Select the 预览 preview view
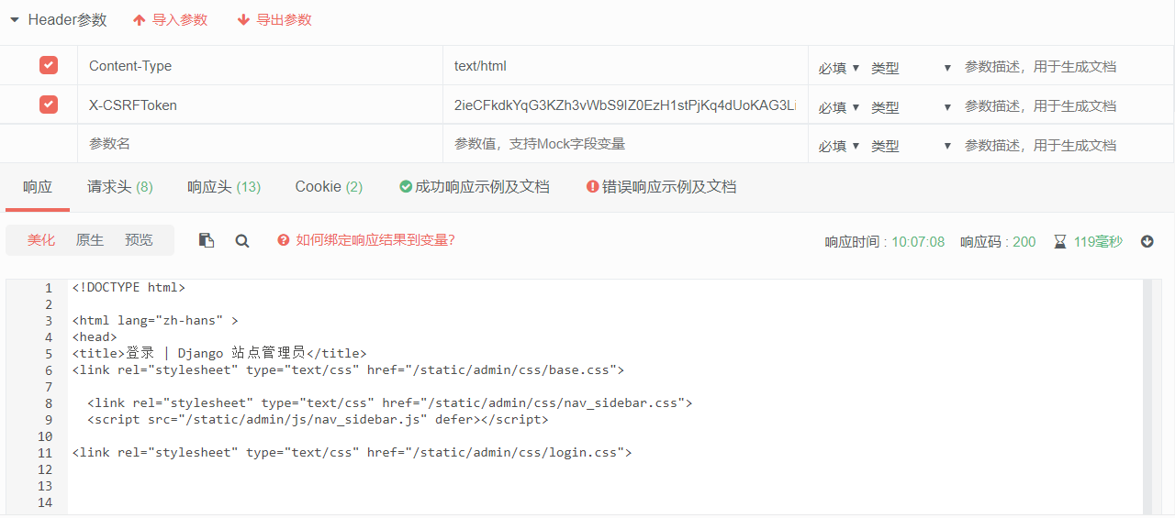This screenshot has width=1175, height=518. tap(139, 240)
